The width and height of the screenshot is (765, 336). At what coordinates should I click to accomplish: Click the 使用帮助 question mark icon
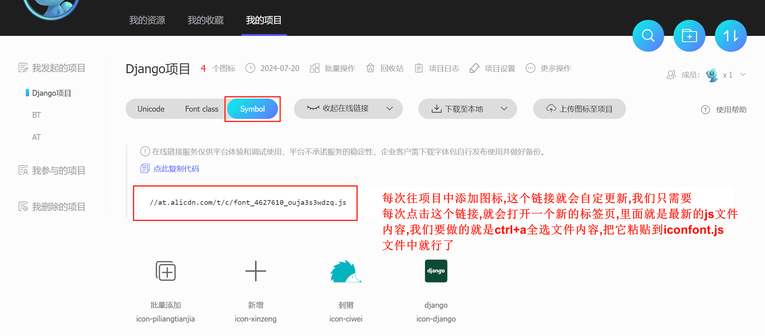(x=705, y=110)
